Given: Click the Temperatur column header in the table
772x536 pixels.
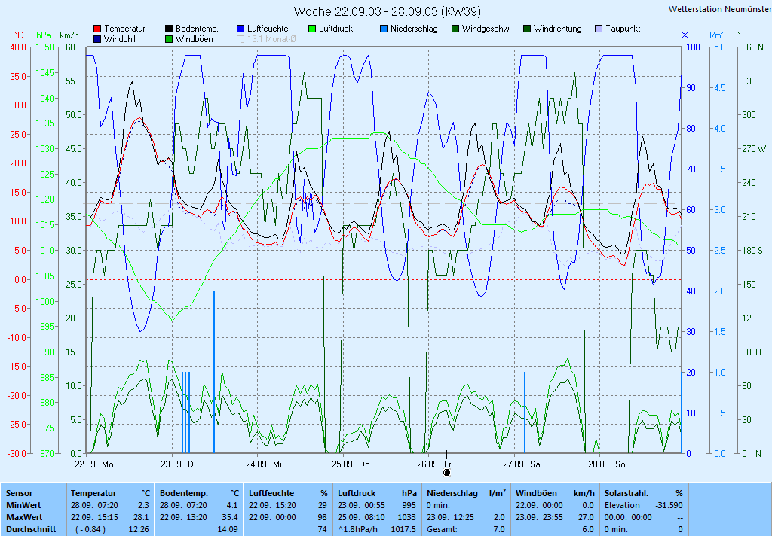Looking at the screenshot, I should pyautogui.click(x=93, y=493).
